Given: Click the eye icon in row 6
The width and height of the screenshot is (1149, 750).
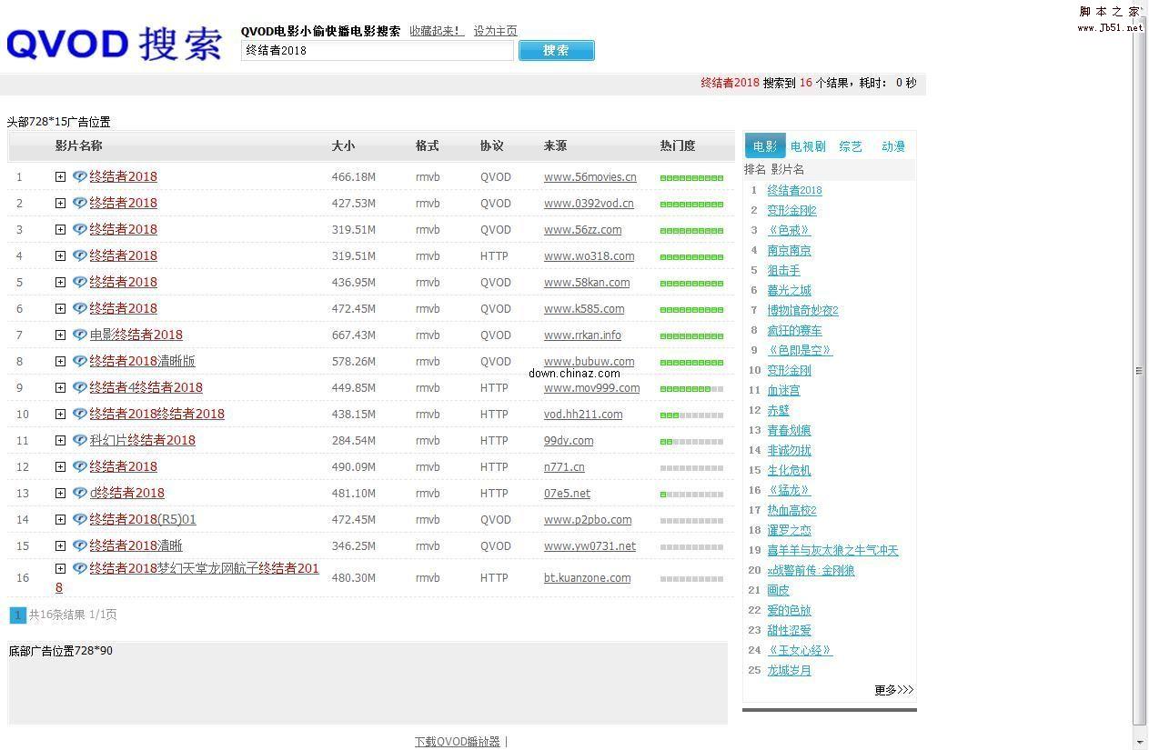Looking at the screenshot, I should click(x=80, y=308).
